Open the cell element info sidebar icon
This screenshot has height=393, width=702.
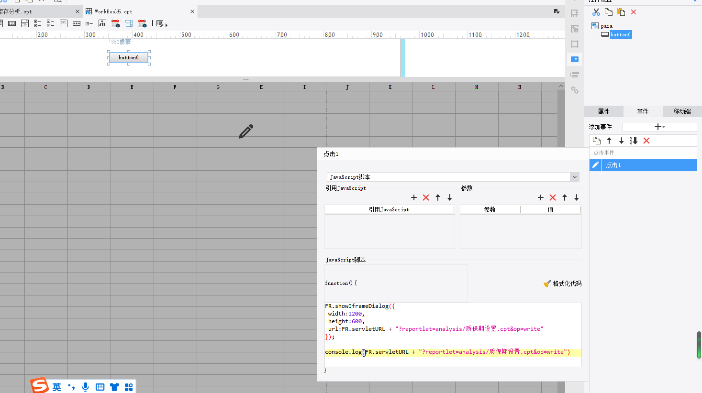coord(575,29)
